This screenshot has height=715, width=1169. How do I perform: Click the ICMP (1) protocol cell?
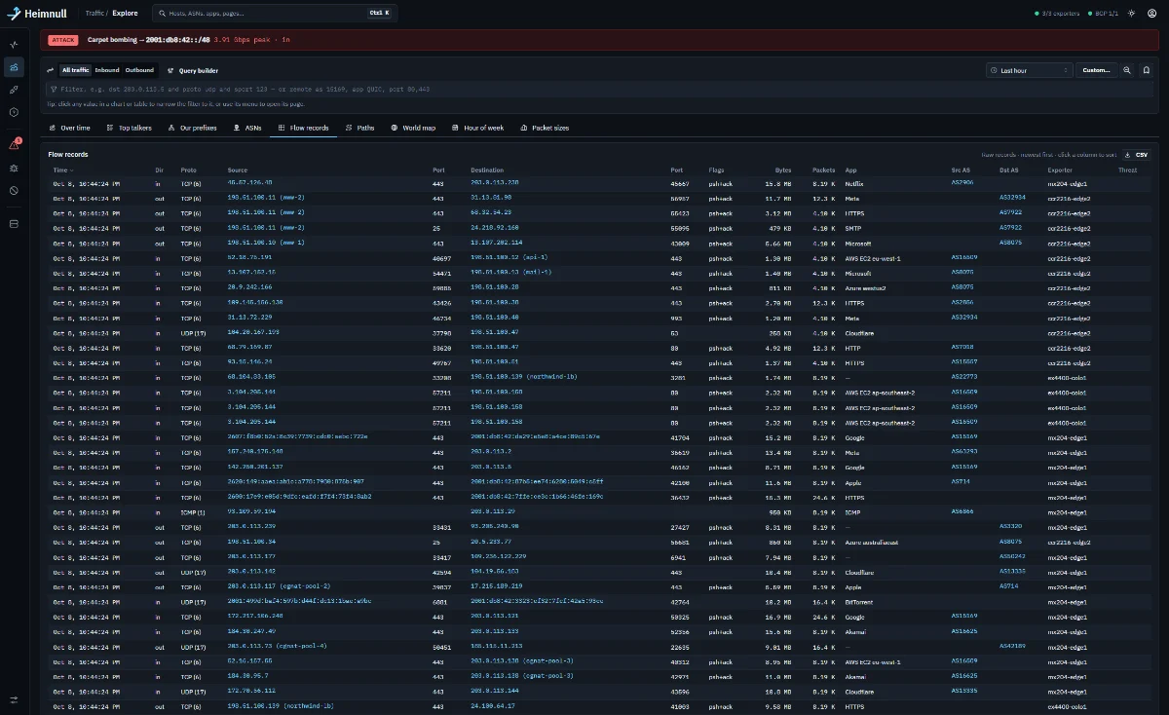(x=193, y=511)
